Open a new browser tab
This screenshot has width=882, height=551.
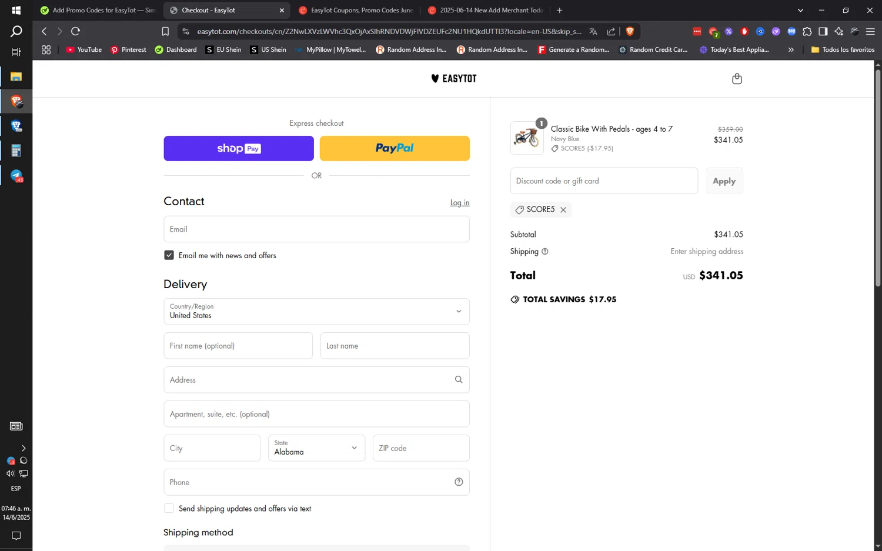[x=559, y=10]
